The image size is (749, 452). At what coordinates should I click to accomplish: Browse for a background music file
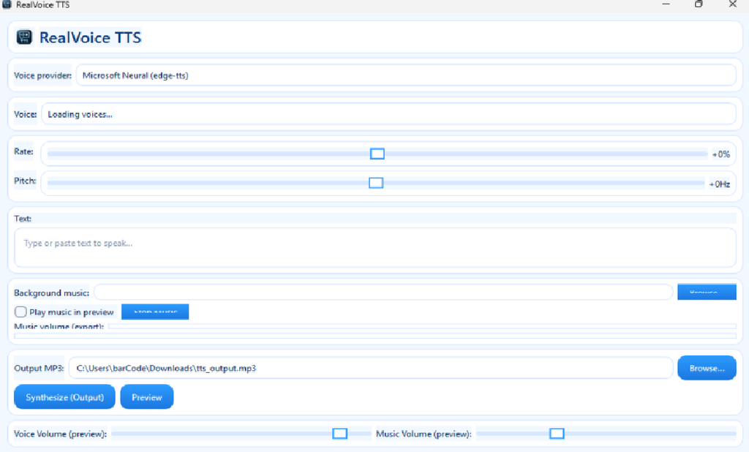(x=707, y=292)
